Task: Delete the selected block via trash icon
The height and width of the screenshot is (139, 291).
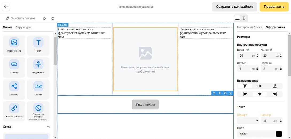Action: 231,93
